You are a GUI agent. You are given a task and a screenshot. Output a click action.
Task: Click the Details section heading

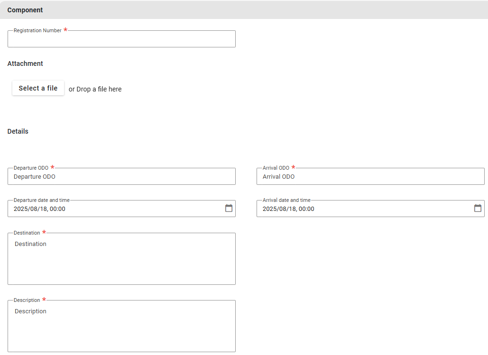tap(18, 131)
